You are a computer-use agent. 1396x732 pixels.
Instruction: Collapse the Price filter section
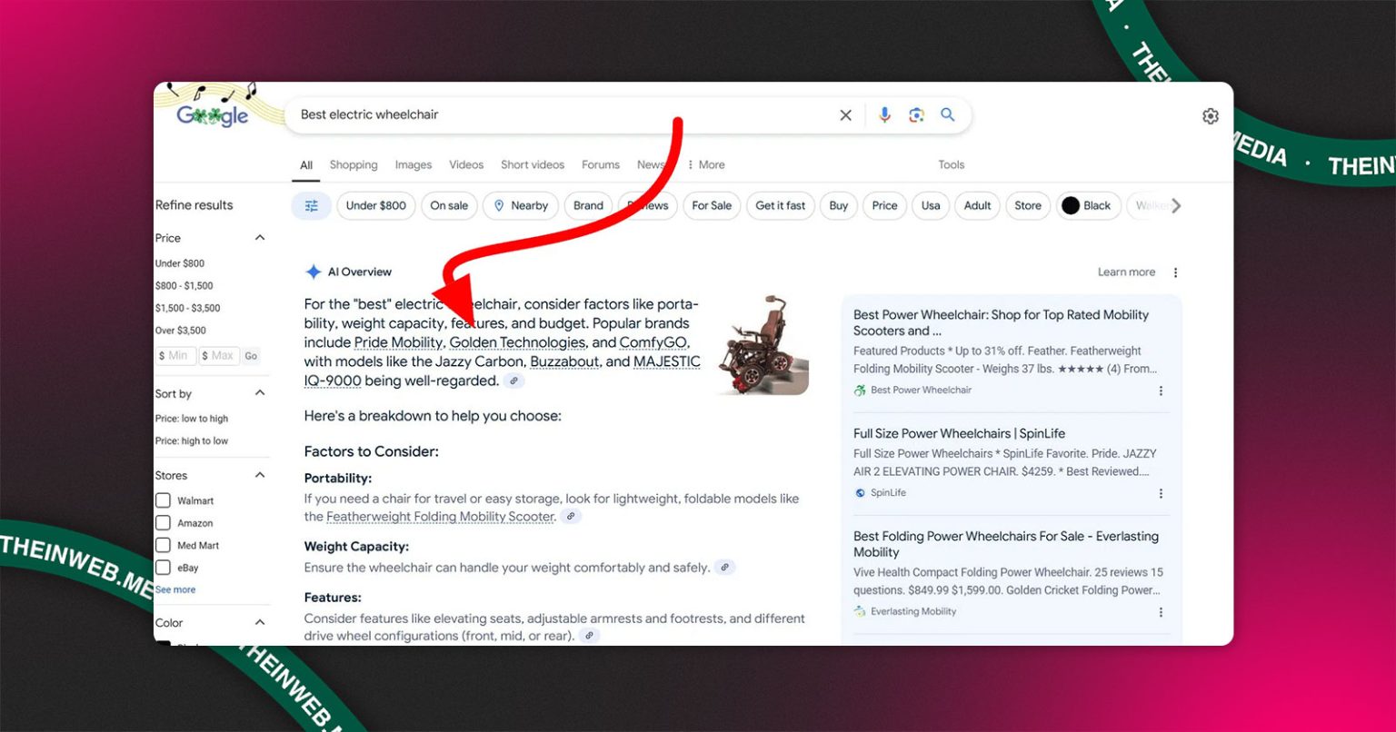(x=259, y=238)
